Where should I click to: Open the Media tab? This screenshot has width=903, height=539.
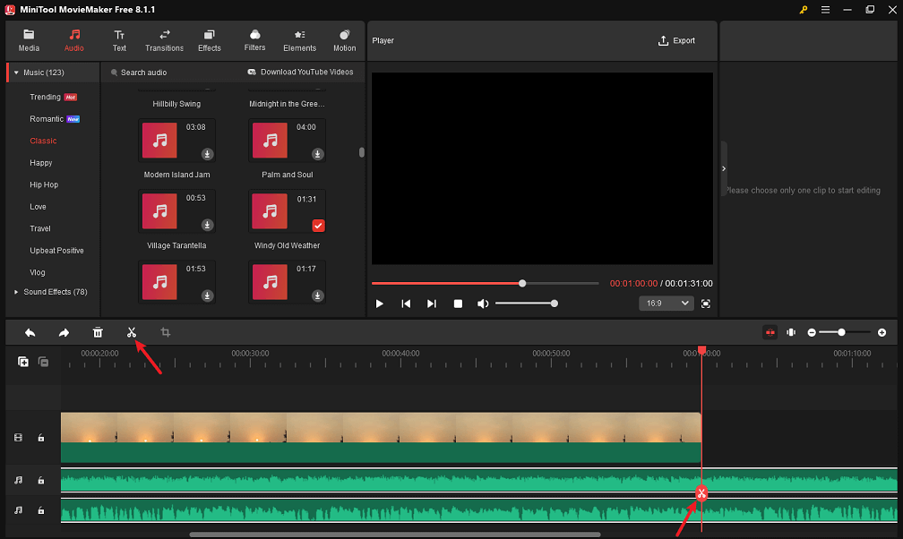(29, 41)
